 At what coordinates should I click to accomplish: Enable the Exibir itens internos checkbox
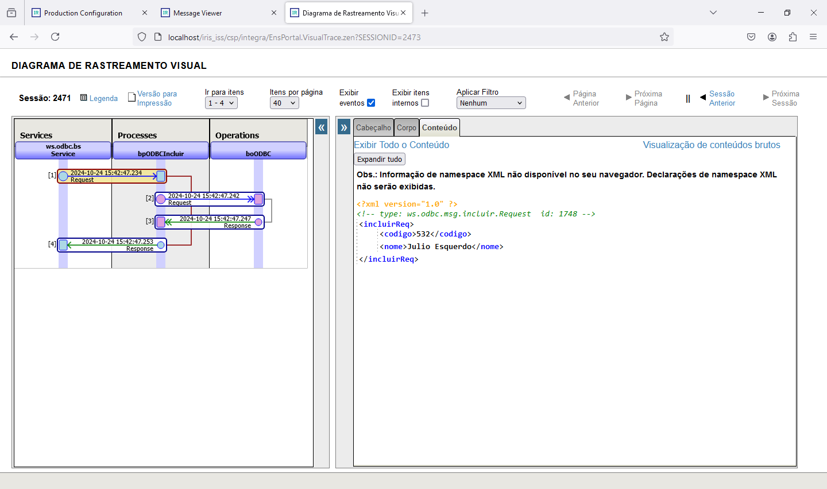[x=425, y=103]
